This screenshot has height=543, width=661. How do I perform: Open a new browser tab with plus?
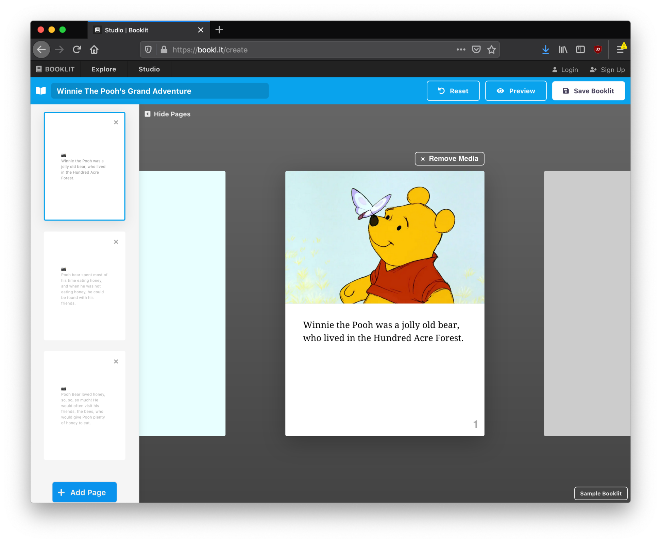(x=219, y=30)
